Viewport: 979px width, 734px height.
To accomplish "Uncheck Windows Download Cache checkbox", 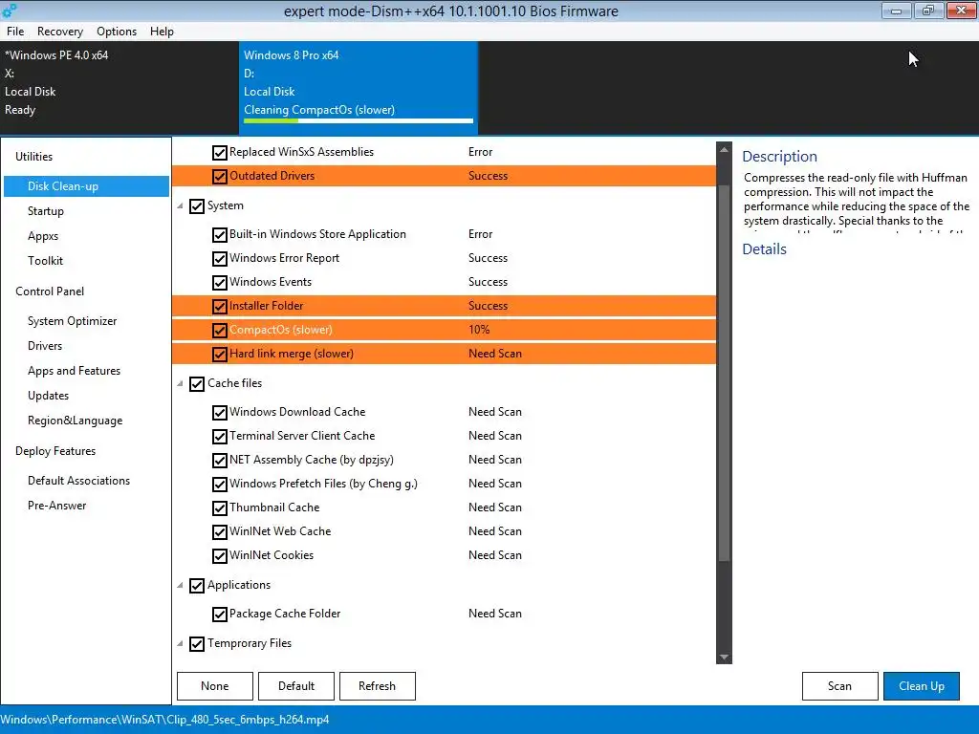I will click(219, 413).
